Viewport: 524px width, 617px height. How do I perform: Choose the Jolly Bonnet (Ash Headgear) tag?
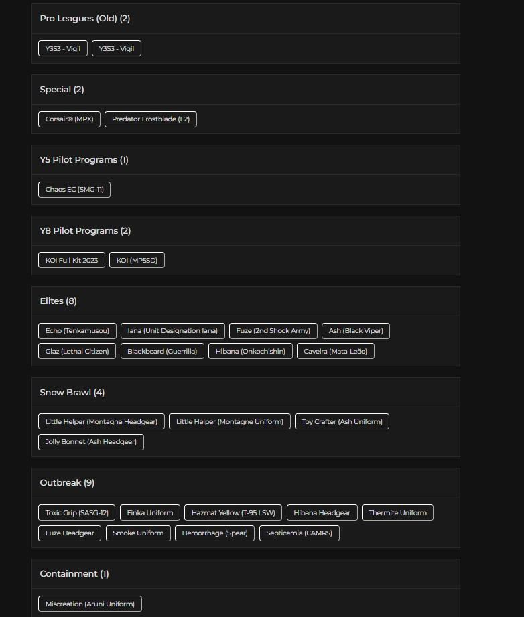pos(91,442)
